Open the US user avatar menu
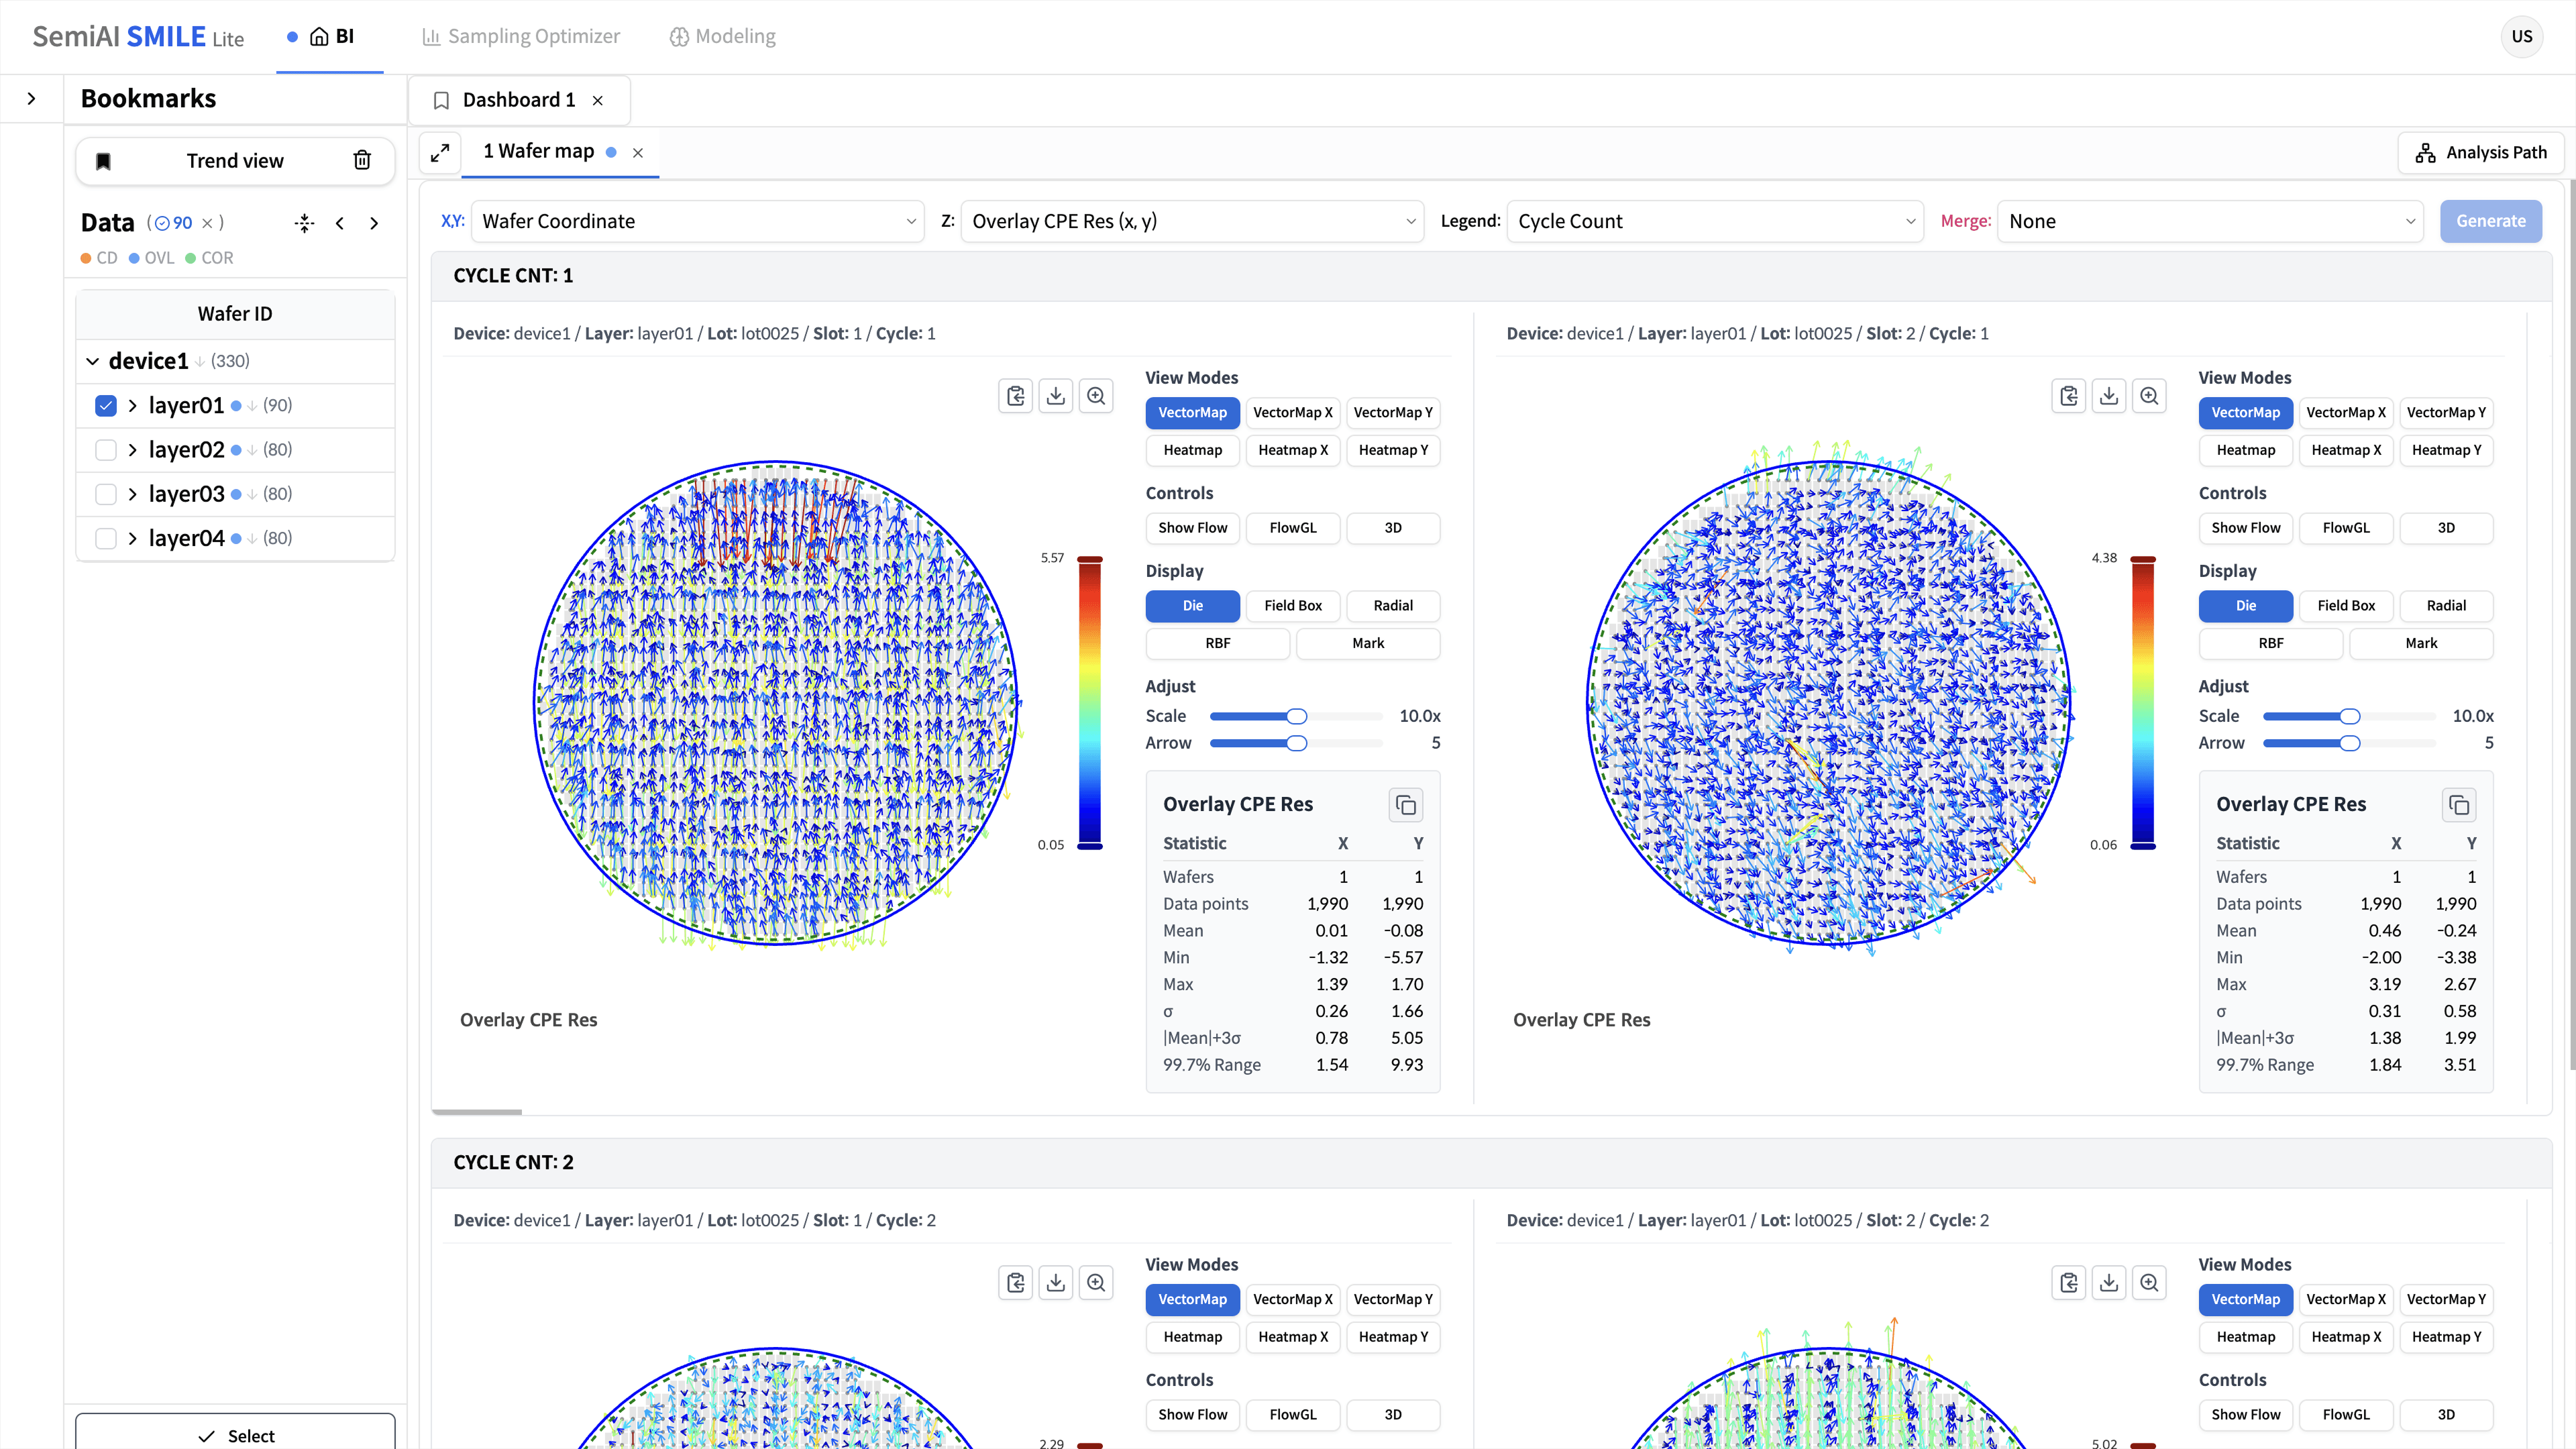 (2522, 37)
